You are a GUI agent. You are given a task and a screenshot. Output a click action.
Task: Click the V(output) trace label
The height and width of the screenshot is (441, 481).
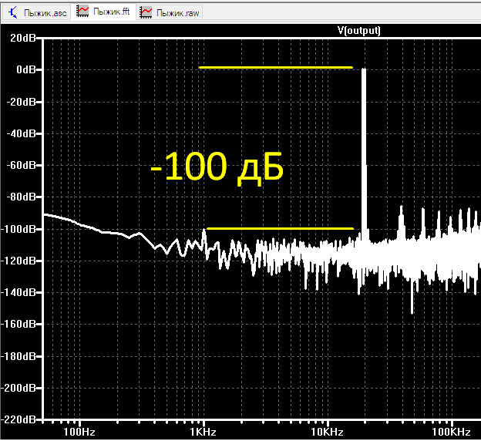tap(358, 30)
